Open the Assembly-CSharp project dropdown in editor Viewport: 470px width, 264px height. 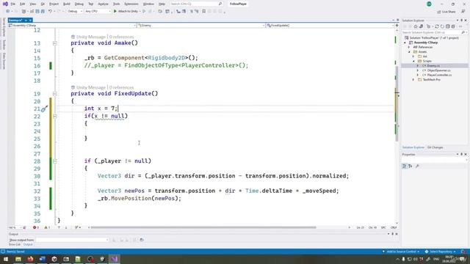tap(72, 26)
